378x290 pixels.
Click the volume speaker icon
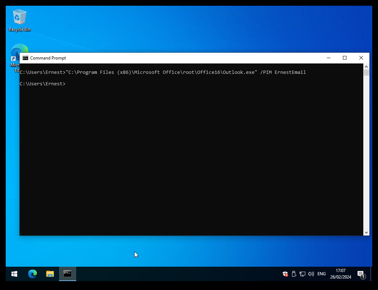(311, 274)
